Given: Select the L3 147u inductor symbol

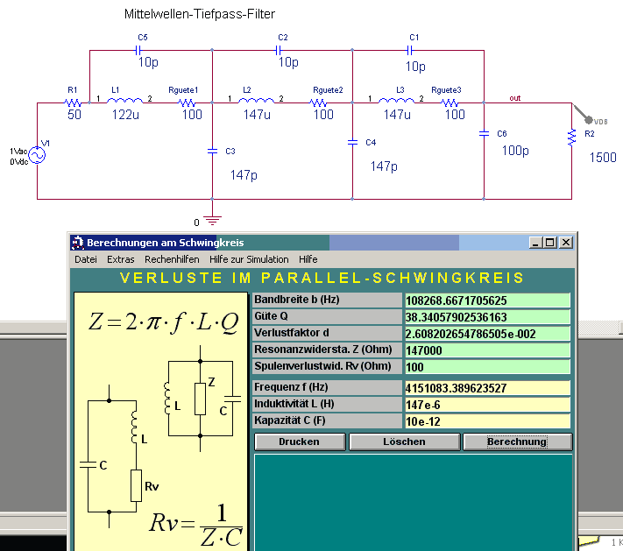Looking at the screenshot, I should 400,102.
